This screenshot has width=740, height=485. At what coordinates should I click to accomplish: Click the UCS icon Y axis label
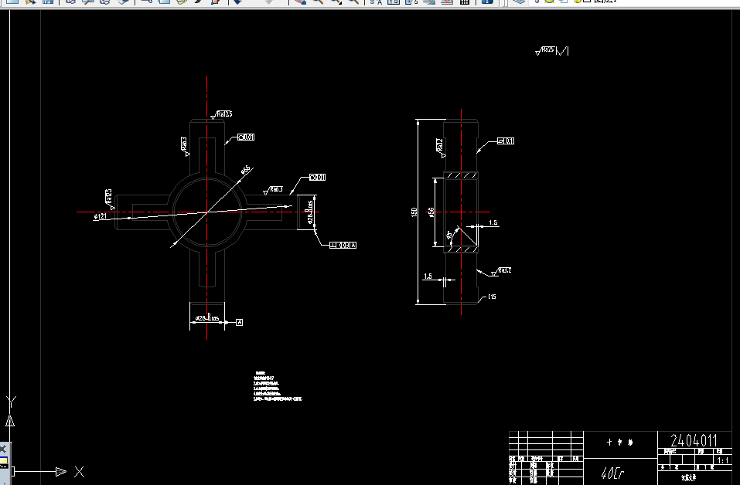pos(11,402)
